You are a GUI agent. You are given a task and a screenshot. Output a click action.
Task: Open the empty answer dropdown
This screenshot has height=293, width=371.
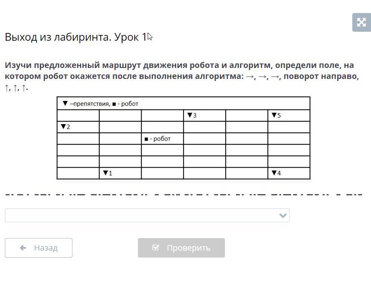coord(147,215)
